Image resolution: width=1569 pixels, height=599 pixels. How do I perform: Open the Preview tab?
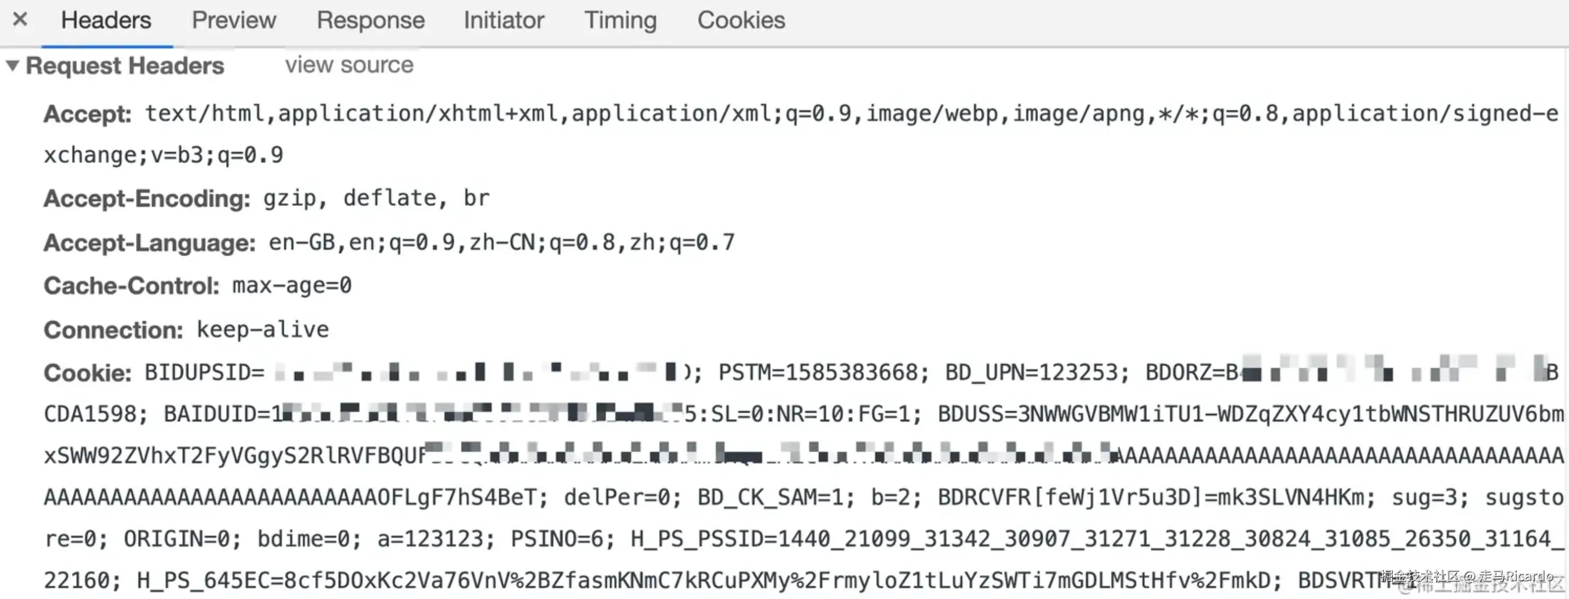[234, 21]
